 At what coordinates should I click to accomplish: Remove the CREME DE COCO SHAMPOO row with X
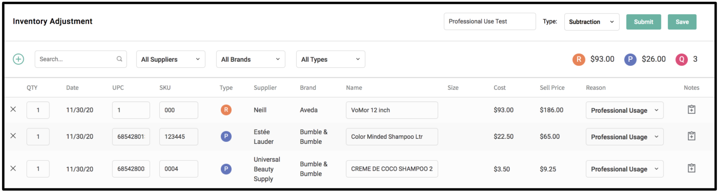[13, 169]
